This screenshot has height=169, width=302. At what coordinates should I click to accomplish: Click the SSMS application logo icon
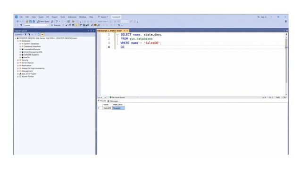(17, 17)
